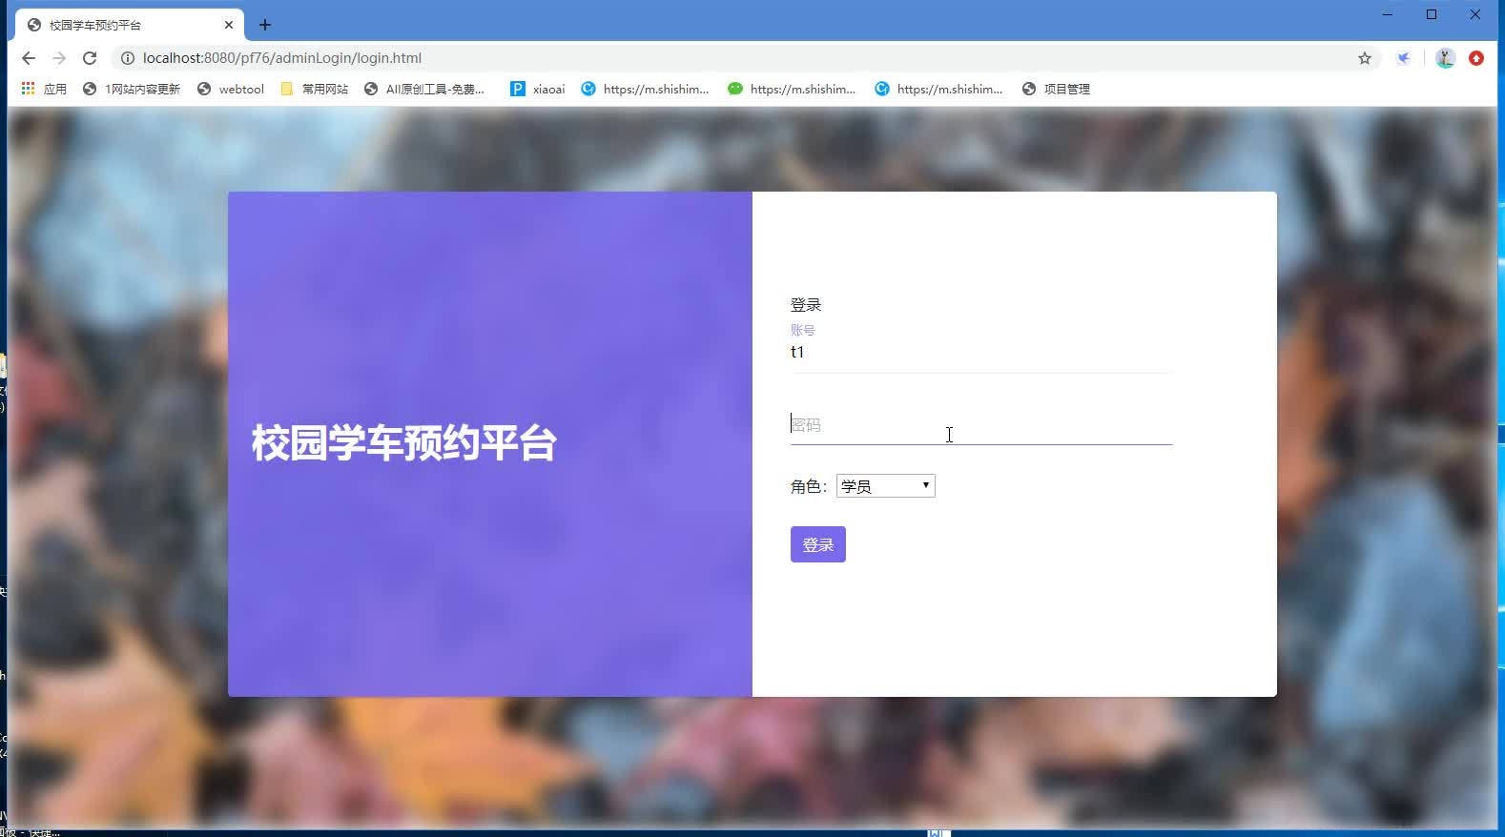1505x837 pixels.
Task: Click the red update notification icon
Action: [1476, 58]
